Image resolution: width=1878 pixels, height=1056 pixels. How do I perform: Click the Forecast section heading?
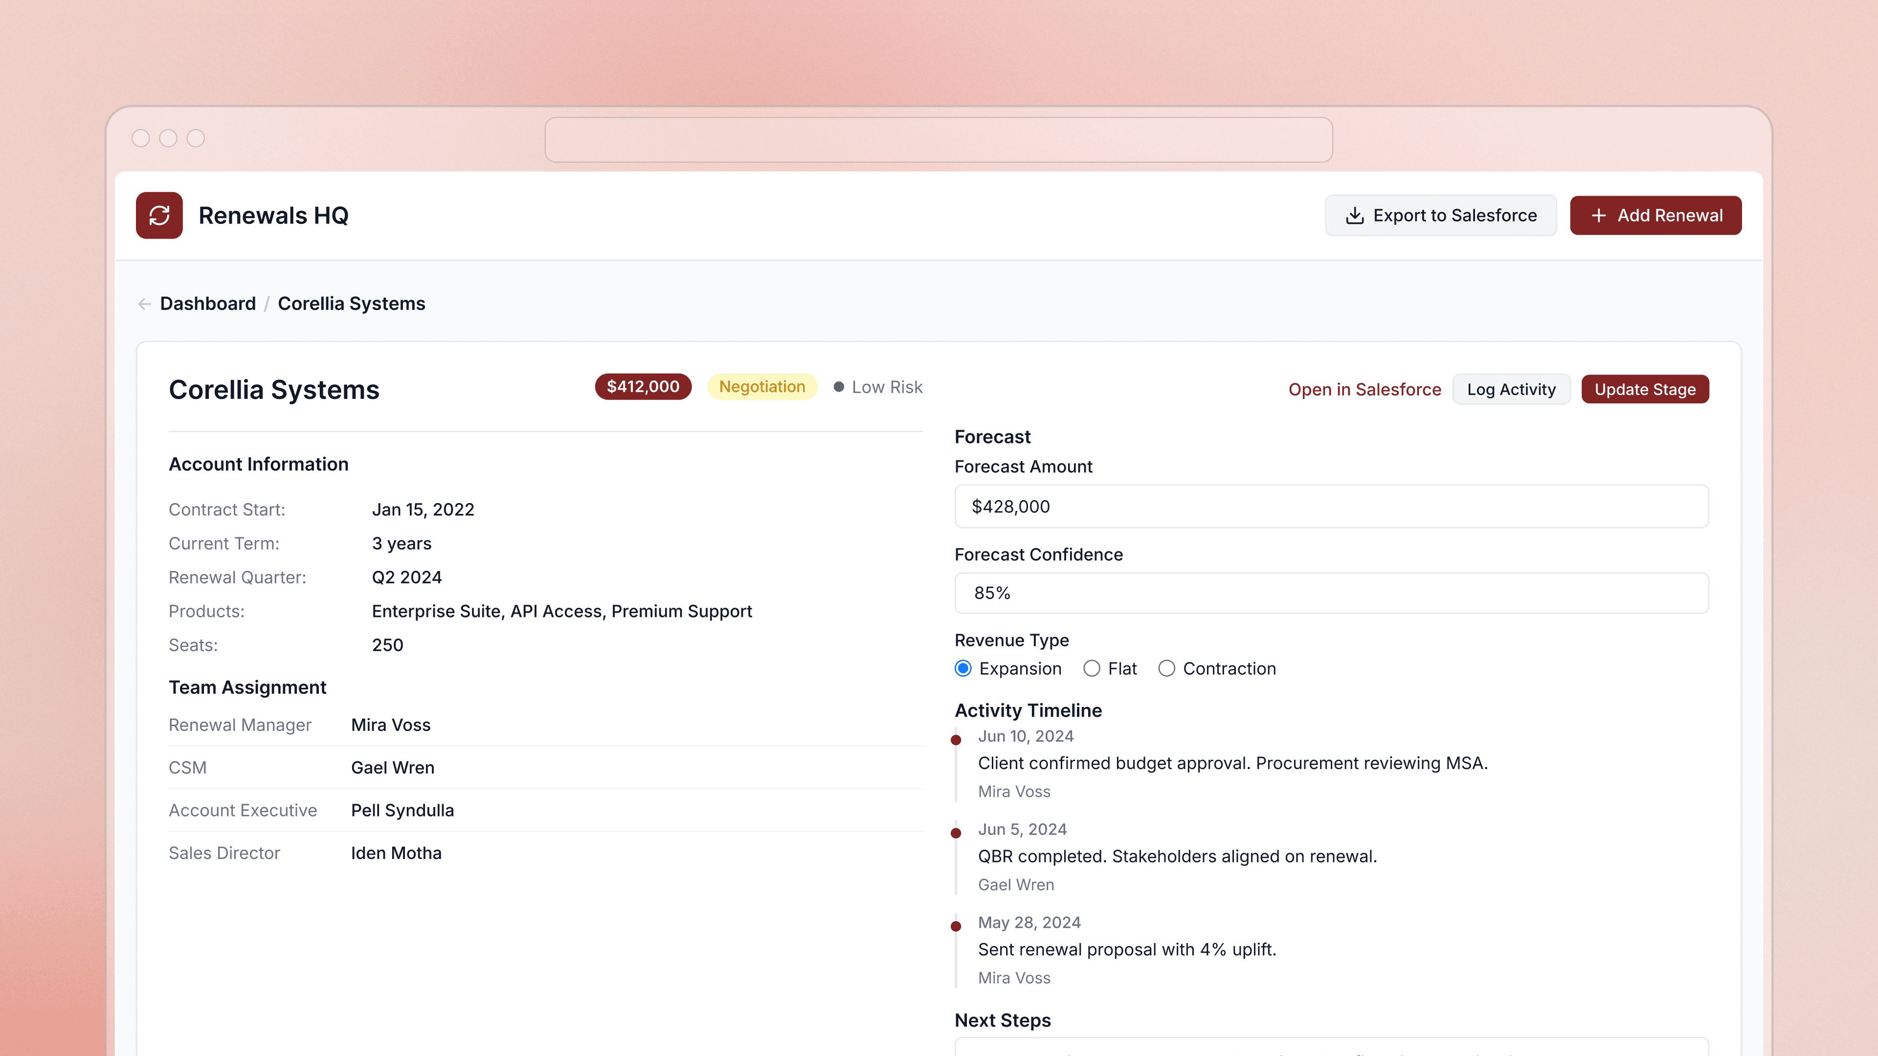[992, 437]
